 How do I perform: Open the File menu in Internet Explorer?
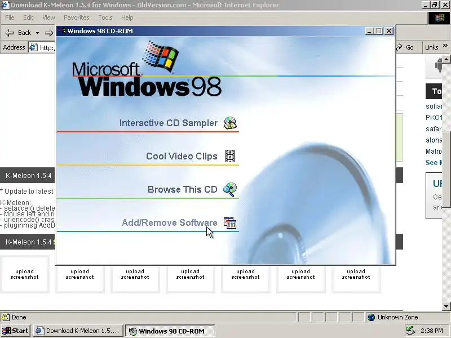[10, 17]
